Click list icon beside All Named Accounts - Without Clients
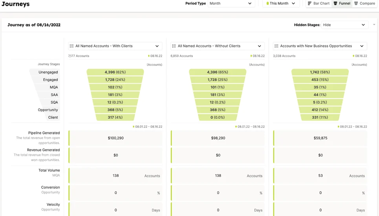Image resolution: width=379 pixels, height=216 pixels. tap(174, 46)
